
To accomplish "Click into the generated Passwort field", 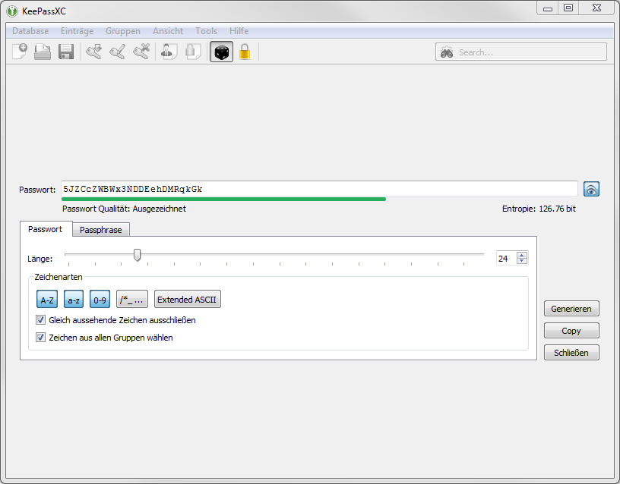I will point(319,189).
